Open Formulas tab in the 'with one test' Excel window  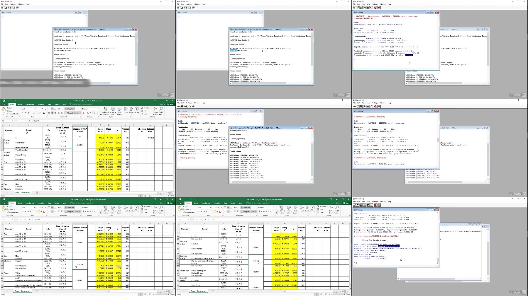point(41,104)
